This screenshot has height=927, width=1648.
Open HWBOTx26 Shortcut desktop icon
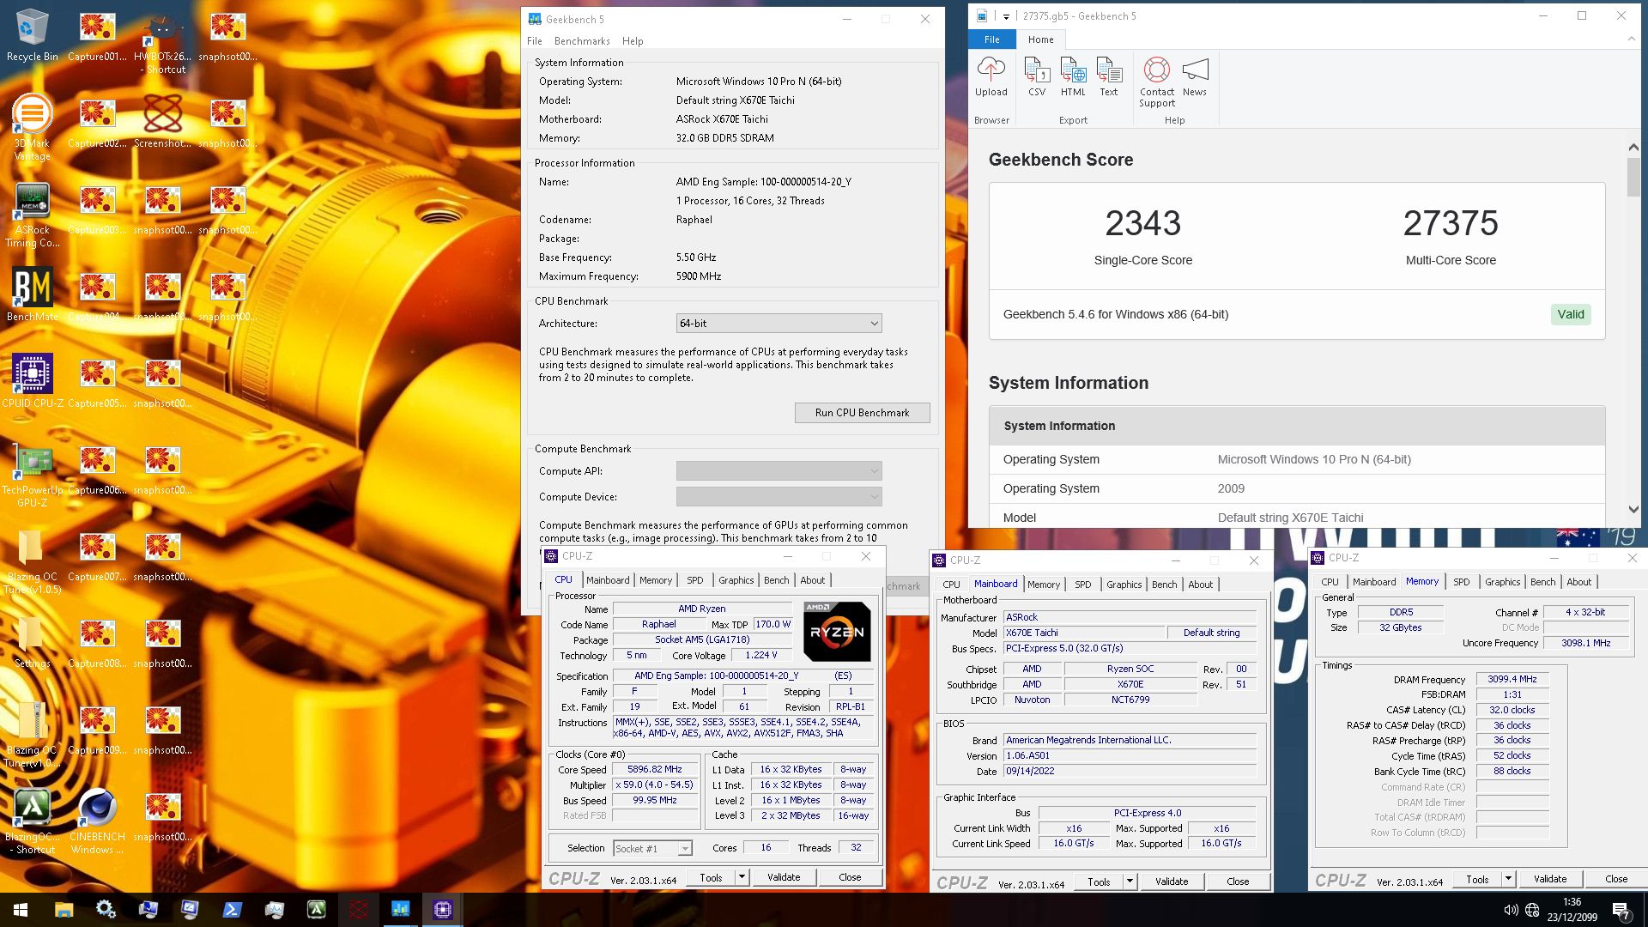[162, 43]
